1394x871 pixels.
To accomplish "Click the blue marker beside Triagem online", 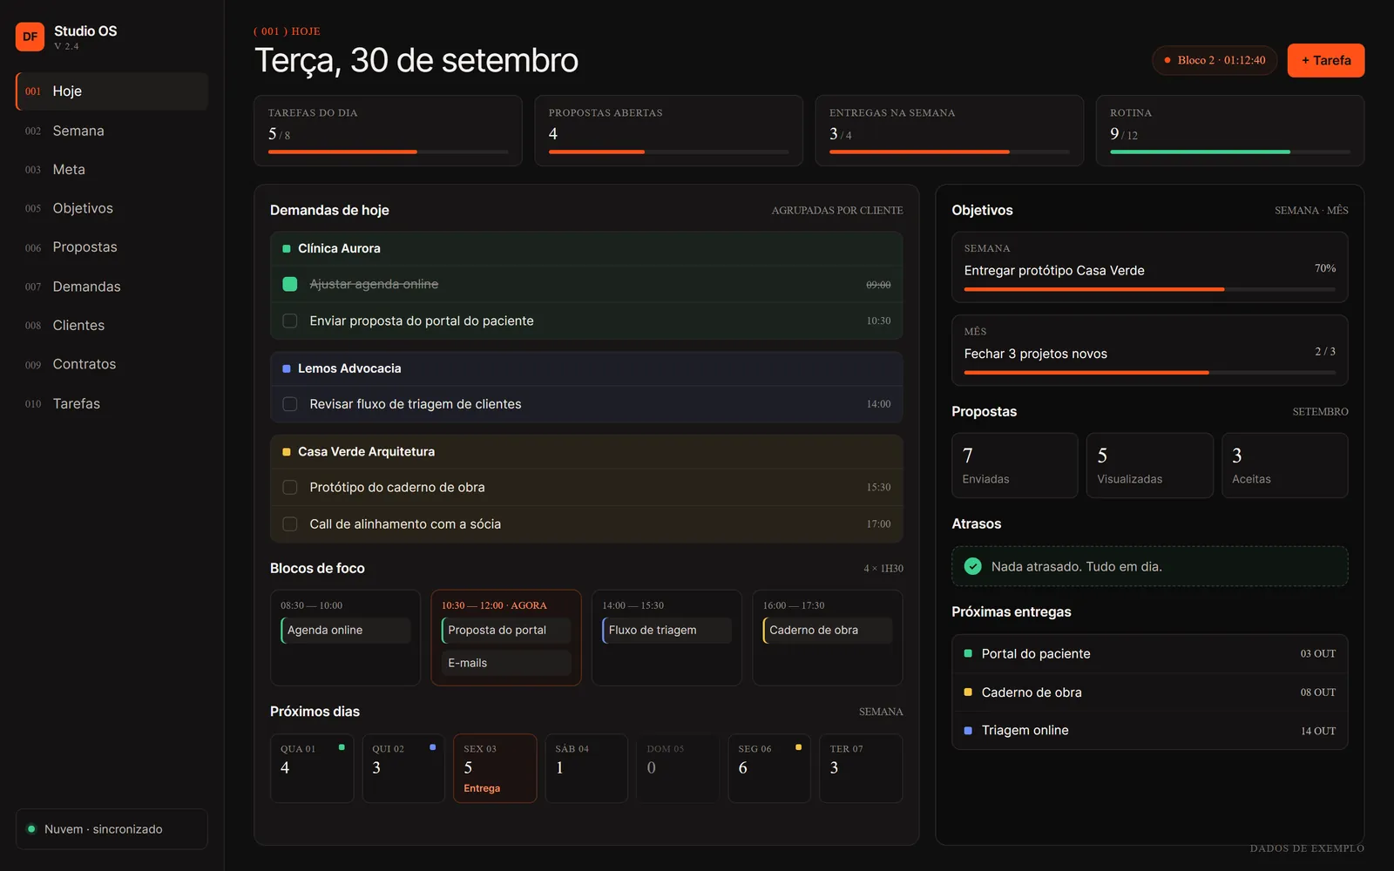I will click(x=968, y=730).
